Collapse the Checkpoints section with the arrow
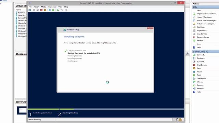 point(187,54)
